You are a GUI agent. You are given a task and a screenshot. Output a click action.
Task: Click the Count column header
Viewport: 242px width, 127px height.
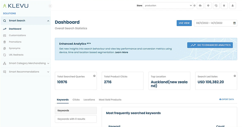pyautogui.click(x=220, y=126)
